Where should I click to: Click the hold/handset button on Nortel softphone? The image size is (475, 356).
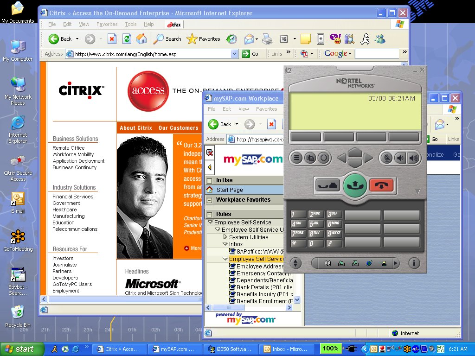pyautogui.click(x=328, y=185)
